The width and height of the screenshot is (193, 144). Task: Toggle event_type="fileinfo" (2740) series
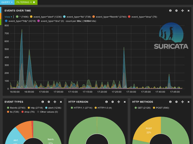click(x=109, y=17)
